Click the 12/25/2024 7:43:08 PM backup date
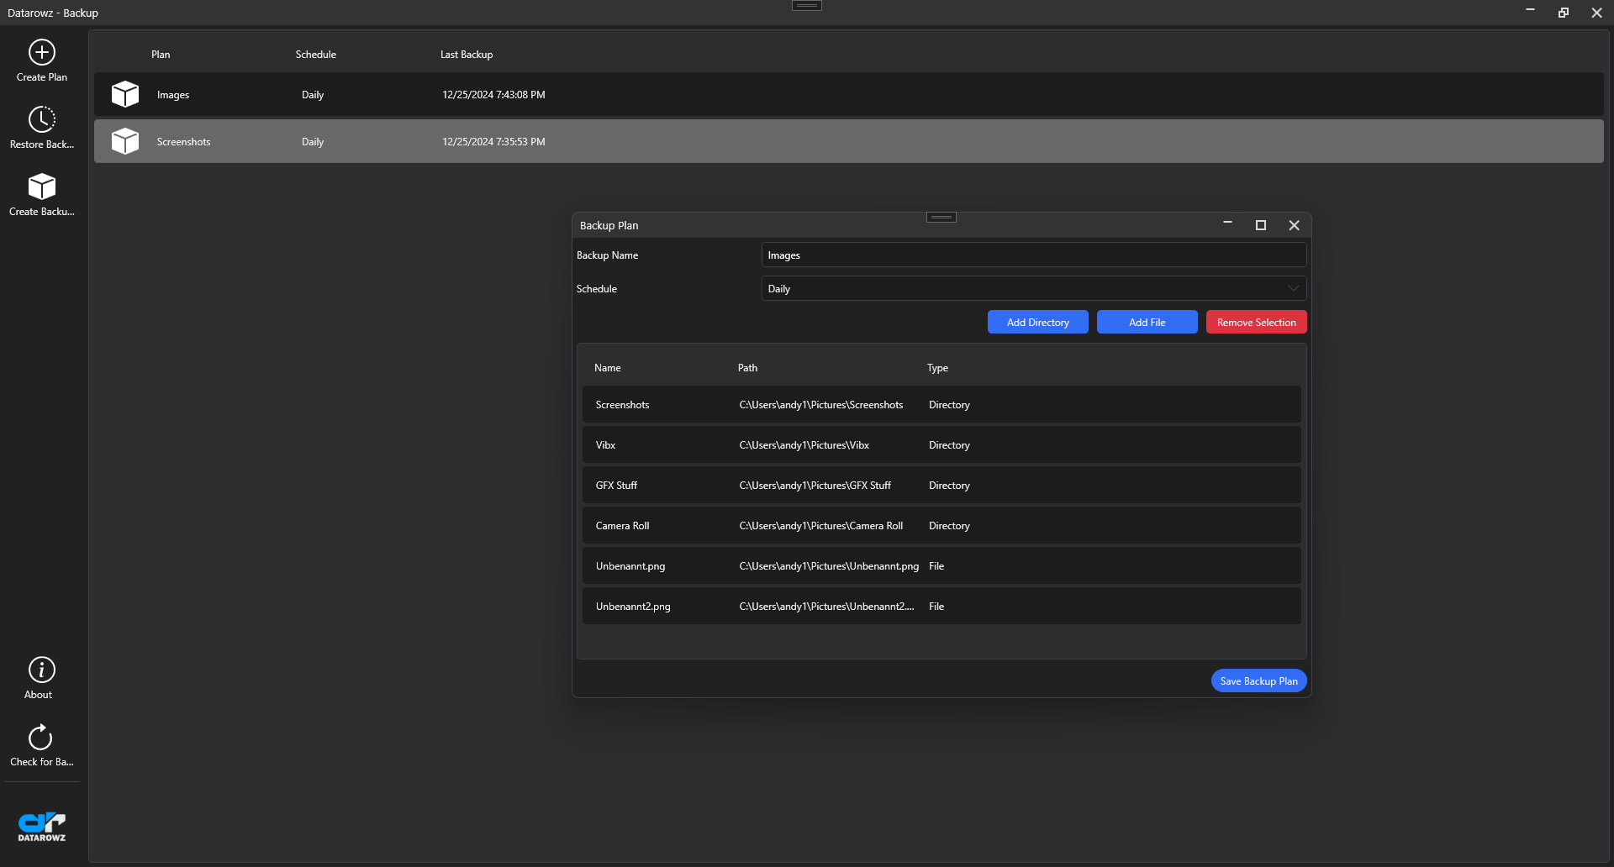The height and width of the screenshot is (867, 1614). tap(493, 95)
